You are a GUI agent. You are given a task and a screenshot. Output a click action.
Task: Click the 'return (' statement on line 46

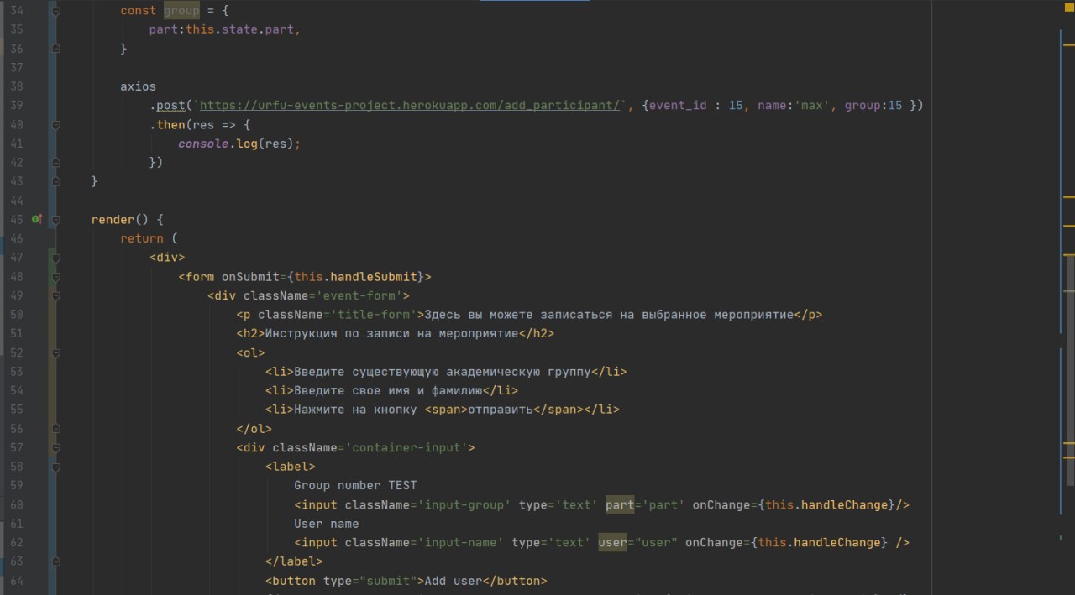click(x=149, y=238)
